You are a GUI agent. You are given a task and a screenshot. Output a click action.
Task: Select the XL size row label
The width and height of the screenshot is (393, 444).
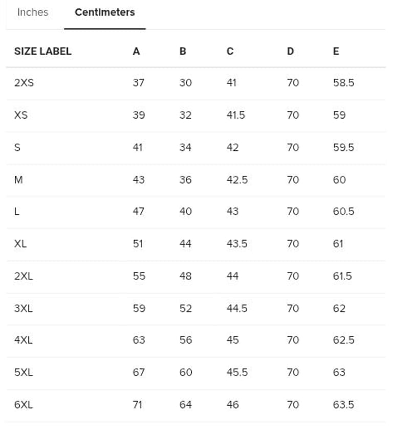(x=20, y=243)
